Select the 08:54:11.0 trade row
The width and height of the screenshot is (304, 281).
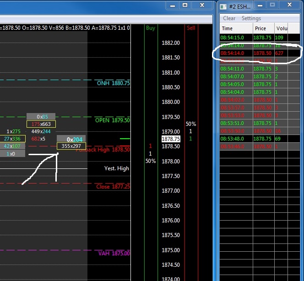(260, 69)
